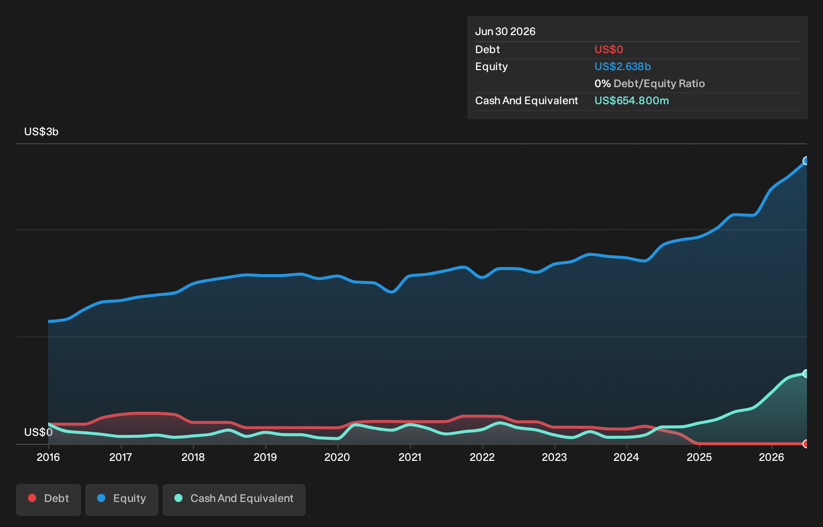
Task: Click the red US$0 debt value
Action: click(608, 50)
